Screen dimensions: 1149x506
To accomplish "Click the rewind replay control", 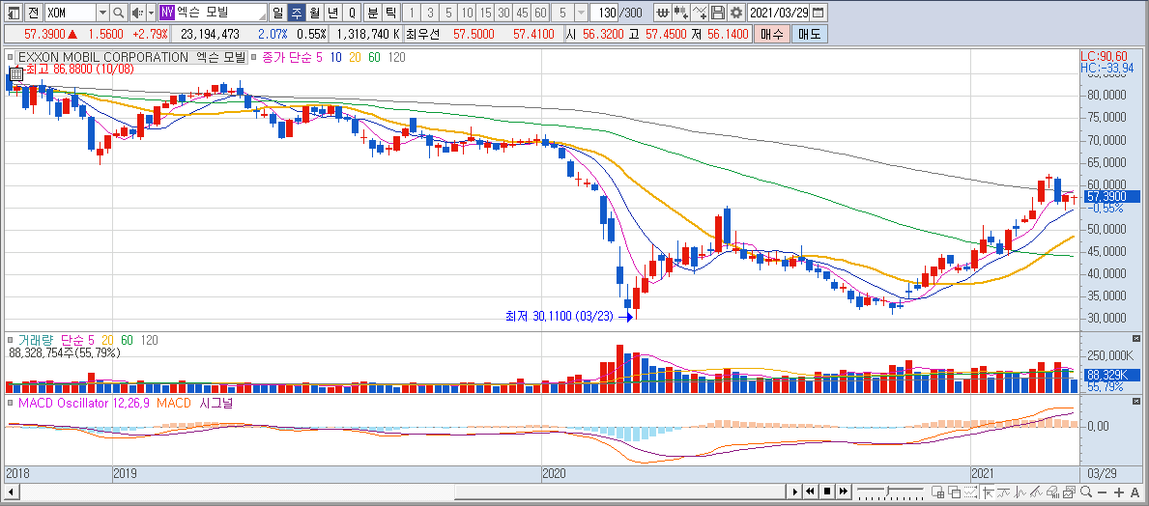I will (x=811, y=492).
